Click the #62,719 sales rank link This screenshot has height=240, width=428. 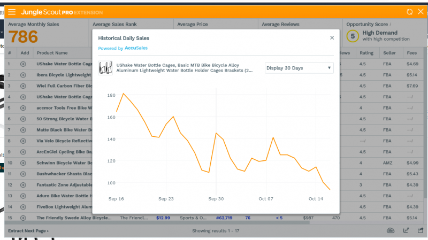[224, 218]
